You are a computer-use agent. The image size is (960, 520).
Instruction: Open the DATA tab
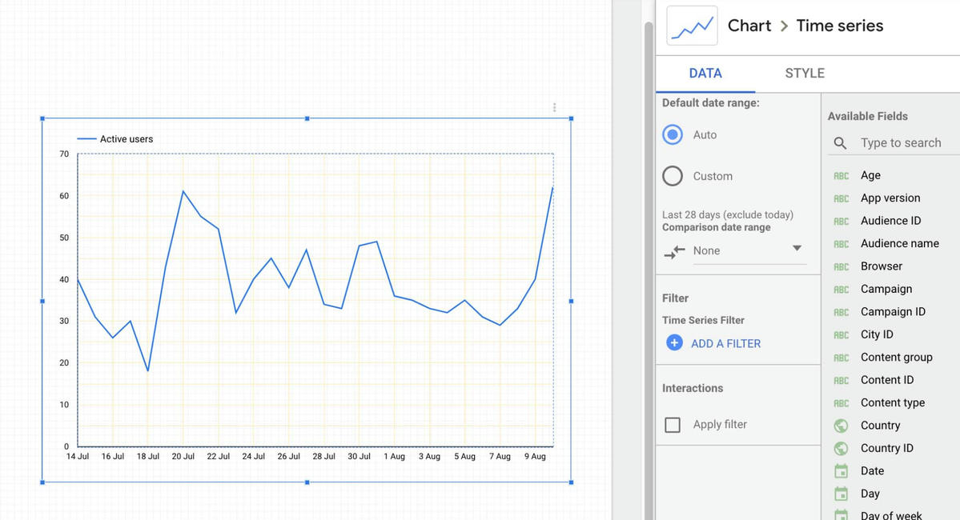coord(705,74)
